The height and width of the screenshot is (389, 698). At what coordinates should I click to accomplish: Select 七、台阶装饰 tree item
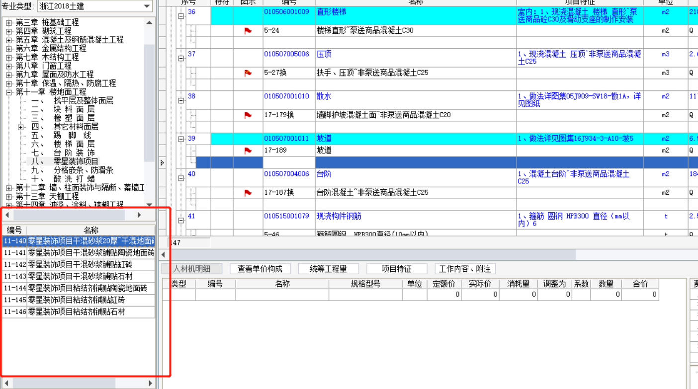point(63,153)
